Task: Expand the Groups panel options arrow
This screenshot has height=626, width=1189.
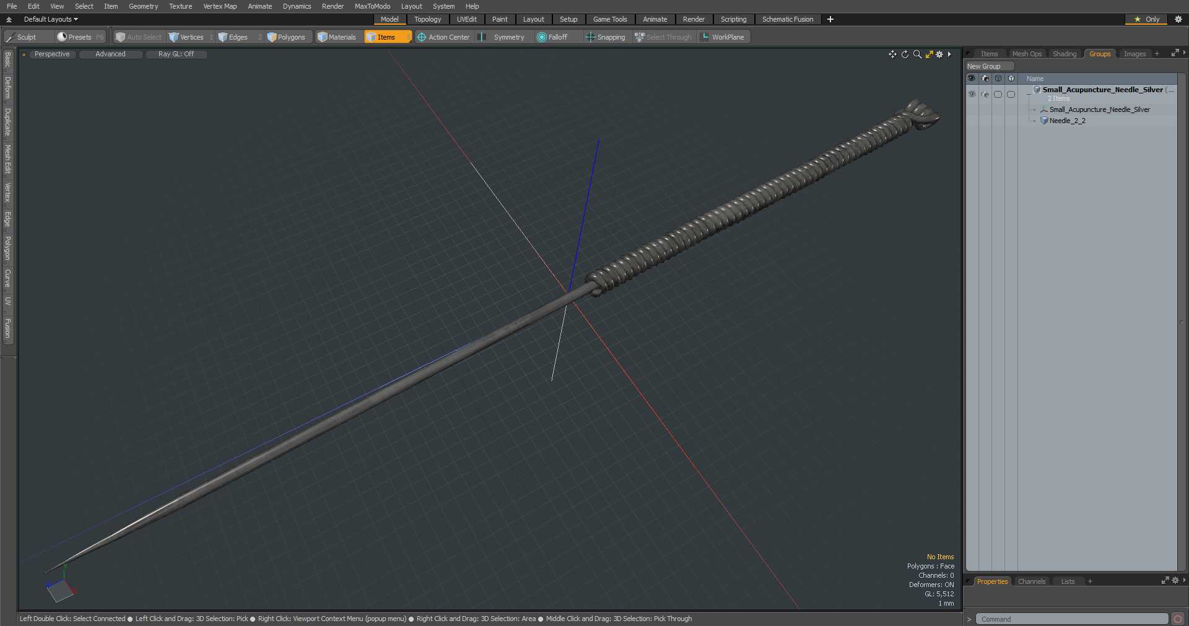Action: click(1184, 53)
